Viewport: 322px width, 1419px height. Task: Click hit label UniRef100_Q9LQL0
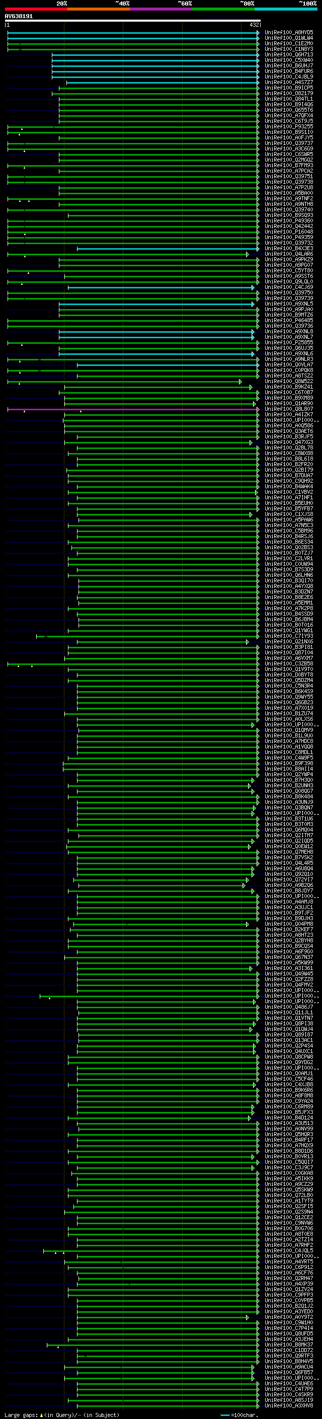pos(289,281)
